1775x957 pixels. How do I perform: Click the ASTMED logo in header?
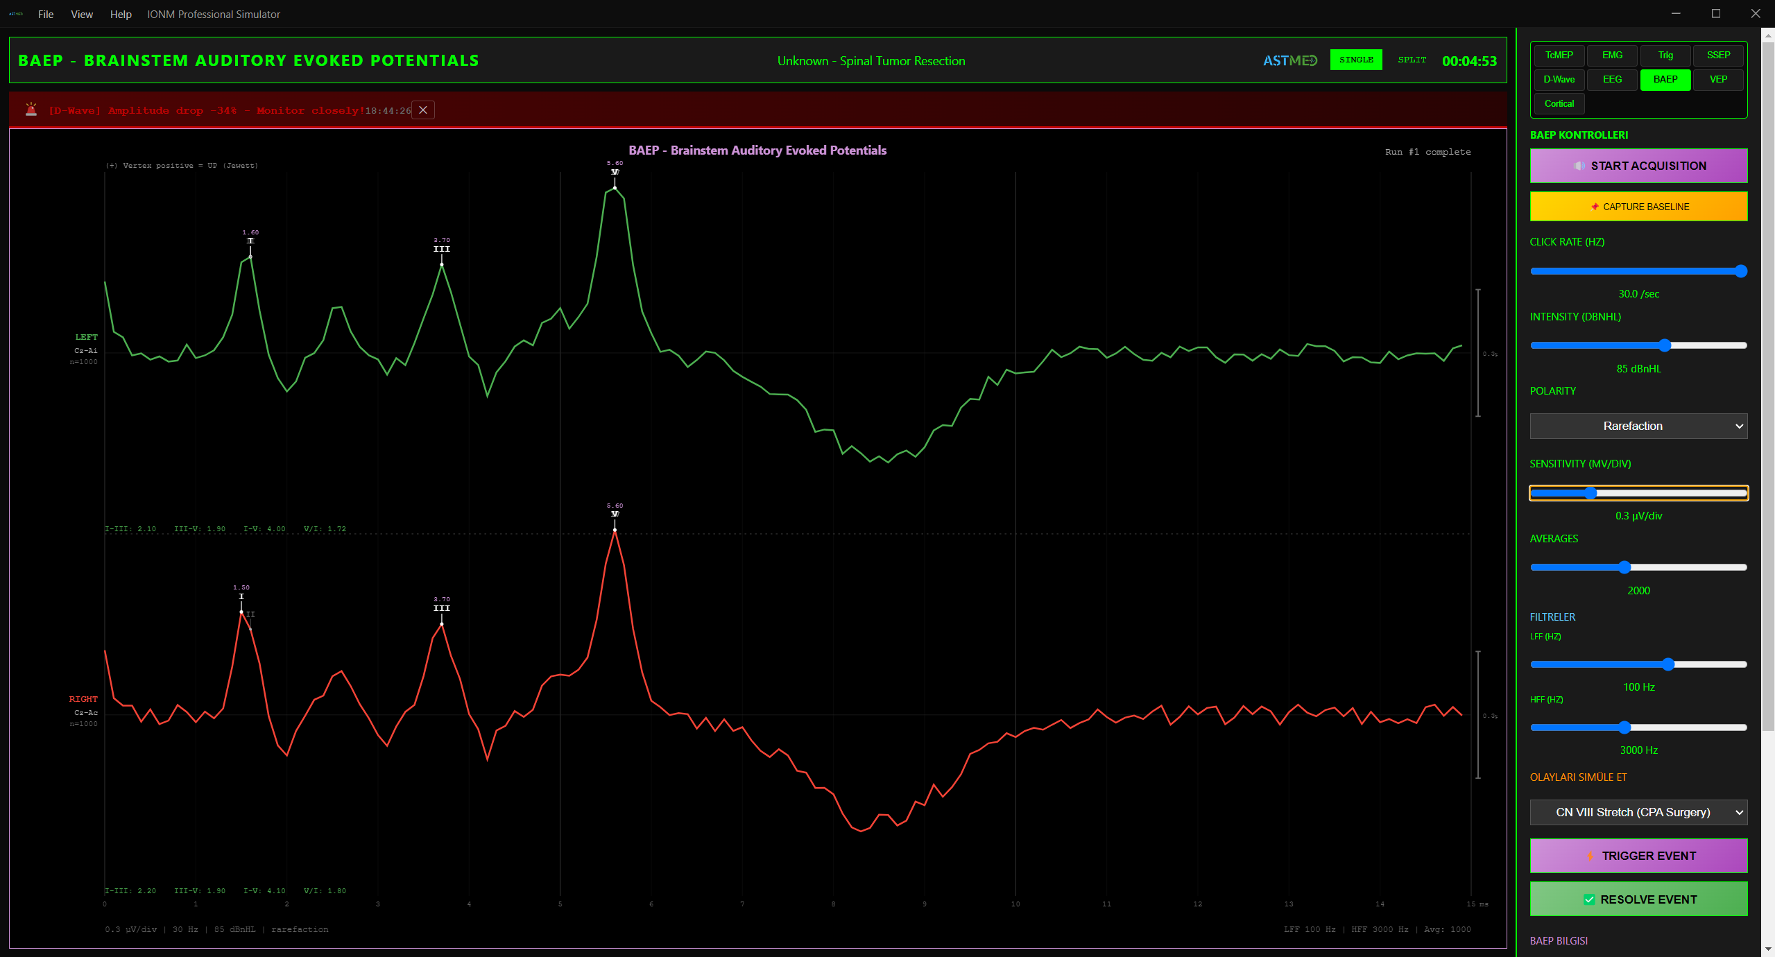1289,60
